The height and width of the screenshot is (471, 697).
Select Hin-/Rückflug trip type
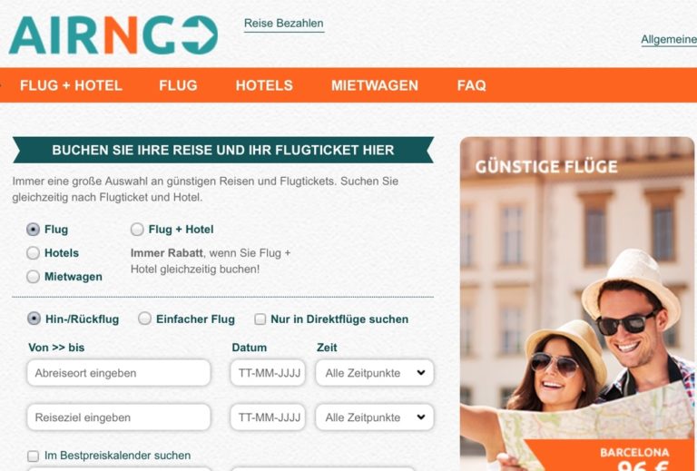[34, 319]
